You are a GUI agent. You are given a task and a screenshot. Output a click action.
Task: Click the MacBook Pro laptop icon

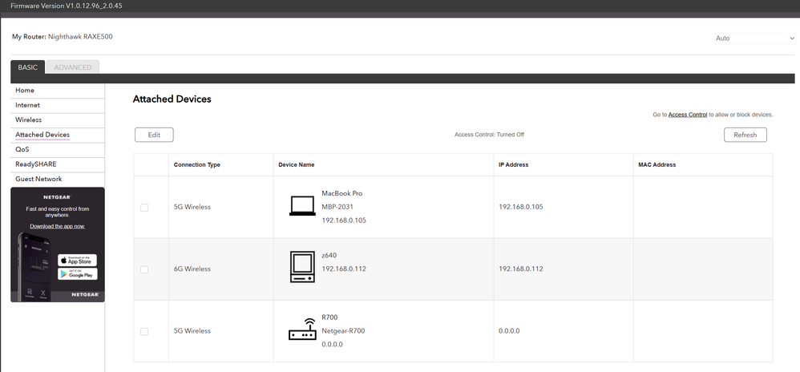[302, 207]
